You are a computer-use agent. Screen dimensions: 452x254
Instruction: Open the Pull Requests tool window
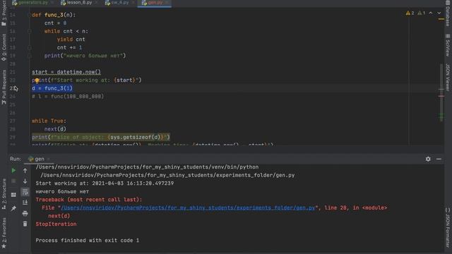(x=4, y=87)
